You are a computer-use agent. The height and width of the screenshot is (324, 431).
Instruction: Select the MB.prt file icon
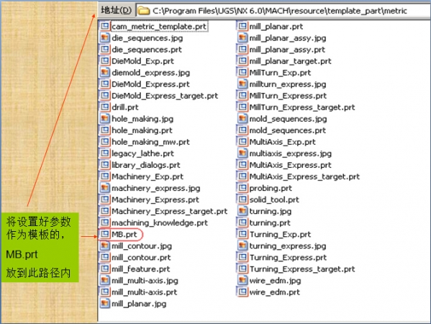[105, 234]
